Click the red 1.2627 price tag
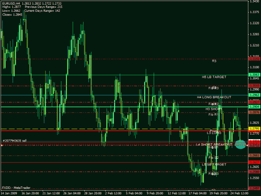 click(254, 162)
